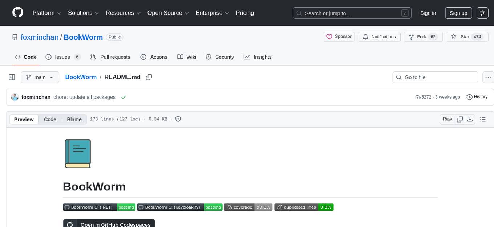The image size is (494, 227).
Task: Copy the README.md file path
Action: pos(149,77)
